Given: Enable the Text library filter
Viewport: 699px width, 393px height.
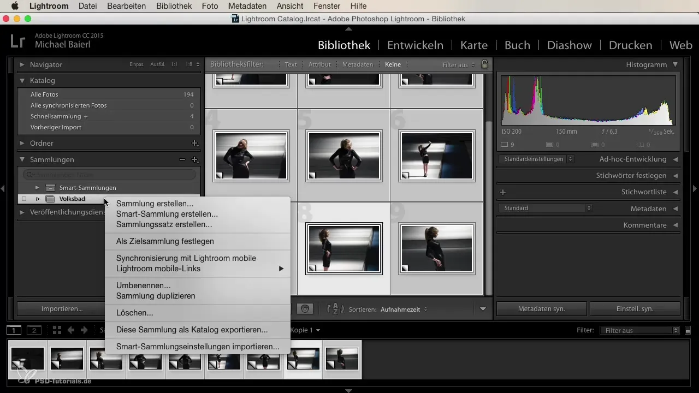Looking at the screenshot, I should pyautogui.click(x=291, y=64).
